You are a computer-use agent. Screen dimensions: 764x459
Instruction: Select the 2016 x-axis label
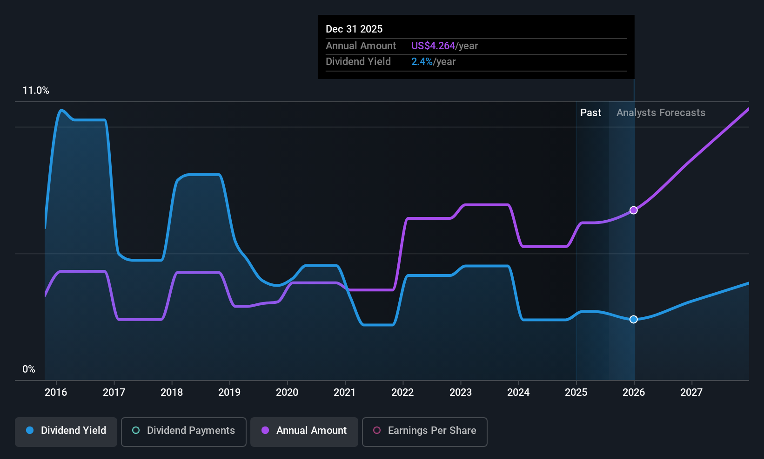click(56, 392)
